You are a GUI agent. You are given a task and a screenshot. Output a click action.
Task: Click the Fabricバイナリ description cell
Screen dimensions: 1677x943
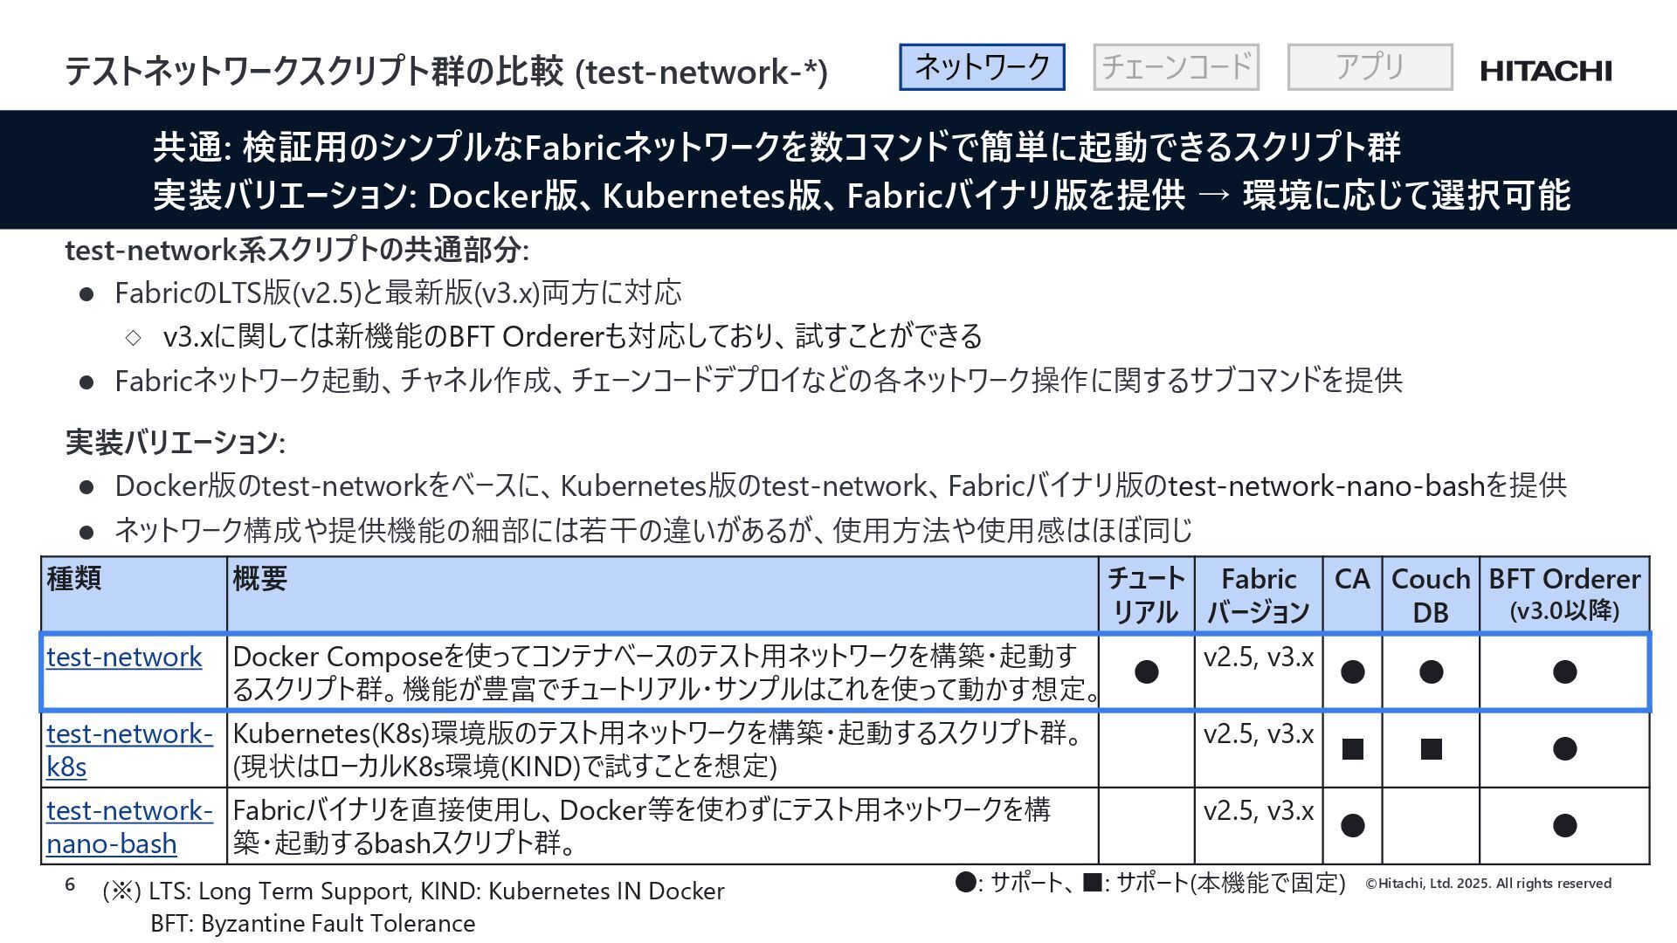663,826
